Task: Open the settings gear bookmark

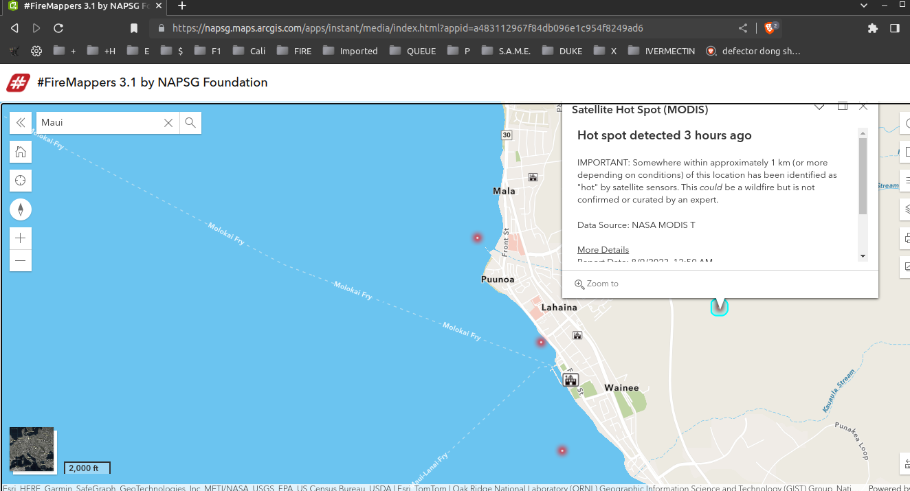Action: [x=36, y=51]
